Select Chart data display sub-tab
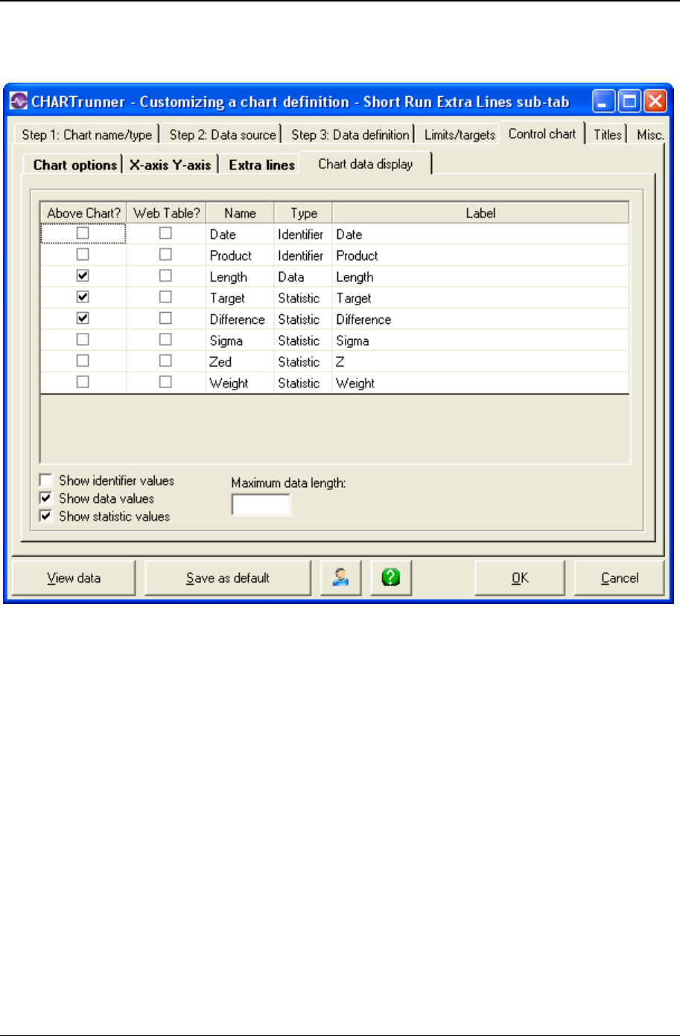Screen dimensions: 680x1036 tap(366, 164)
